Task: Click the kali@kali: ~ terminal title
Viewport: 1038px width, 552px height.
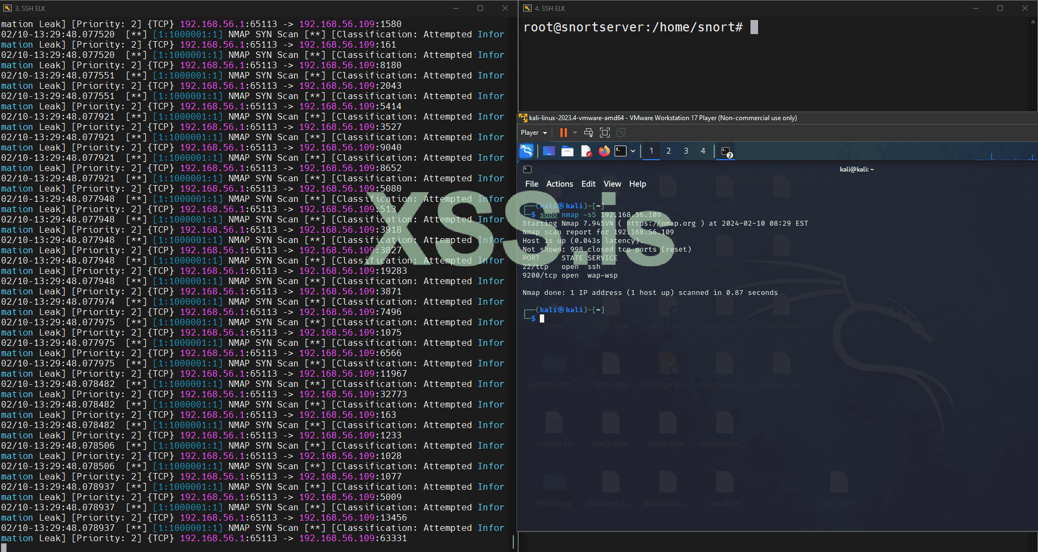Action: coord(857,169)
